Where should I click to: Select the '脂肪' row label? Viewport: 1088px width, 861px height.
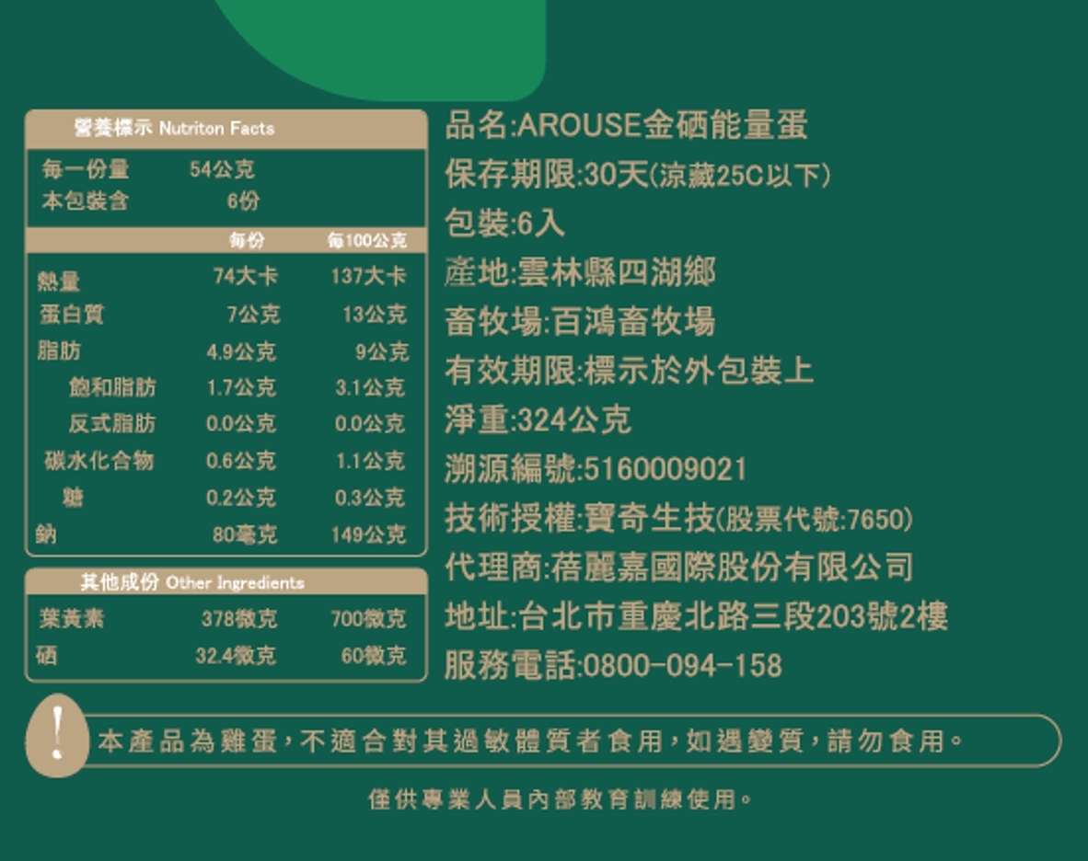[x=59, y=350]
